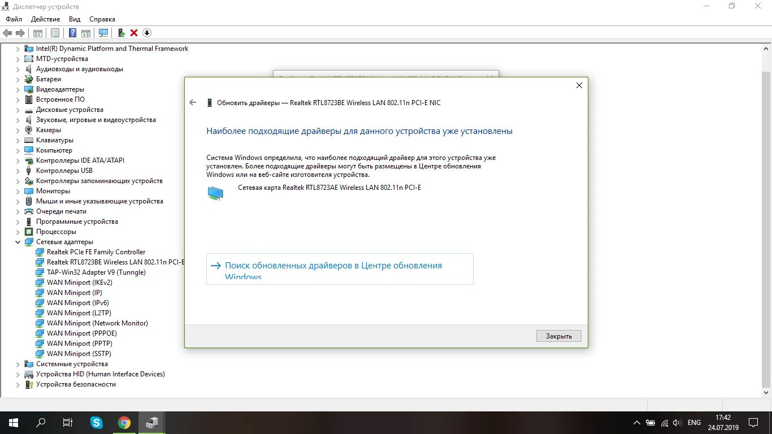Open the Справка menu
The image size is (772, 434).
coord(102,19)
